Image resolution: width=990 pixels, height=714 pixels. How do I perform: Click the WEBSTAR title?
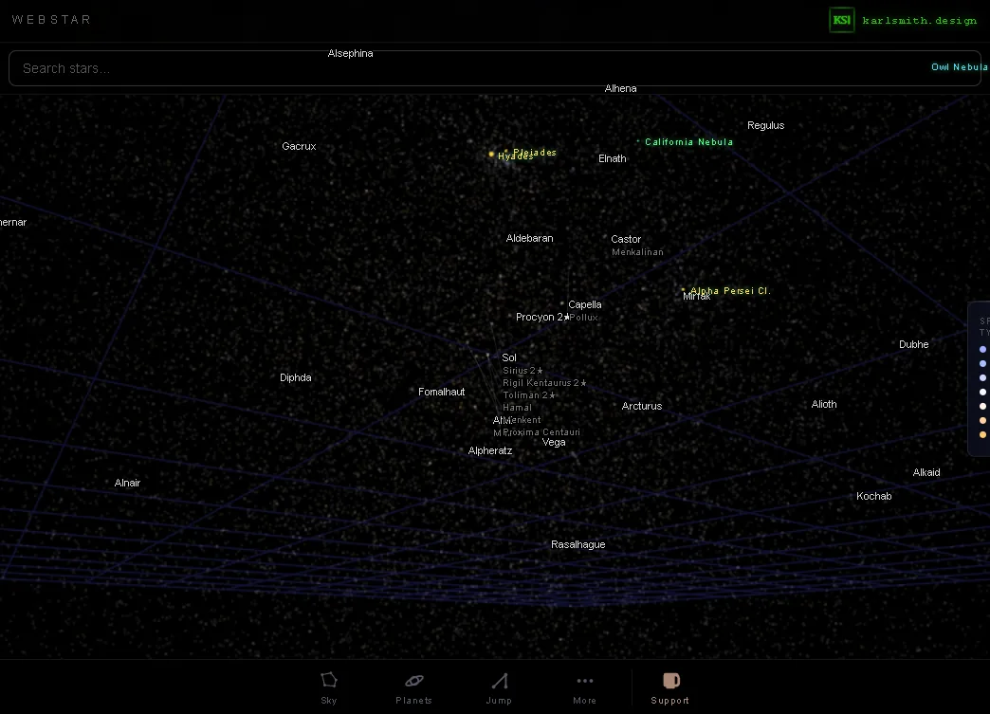[x=52, y=20]
